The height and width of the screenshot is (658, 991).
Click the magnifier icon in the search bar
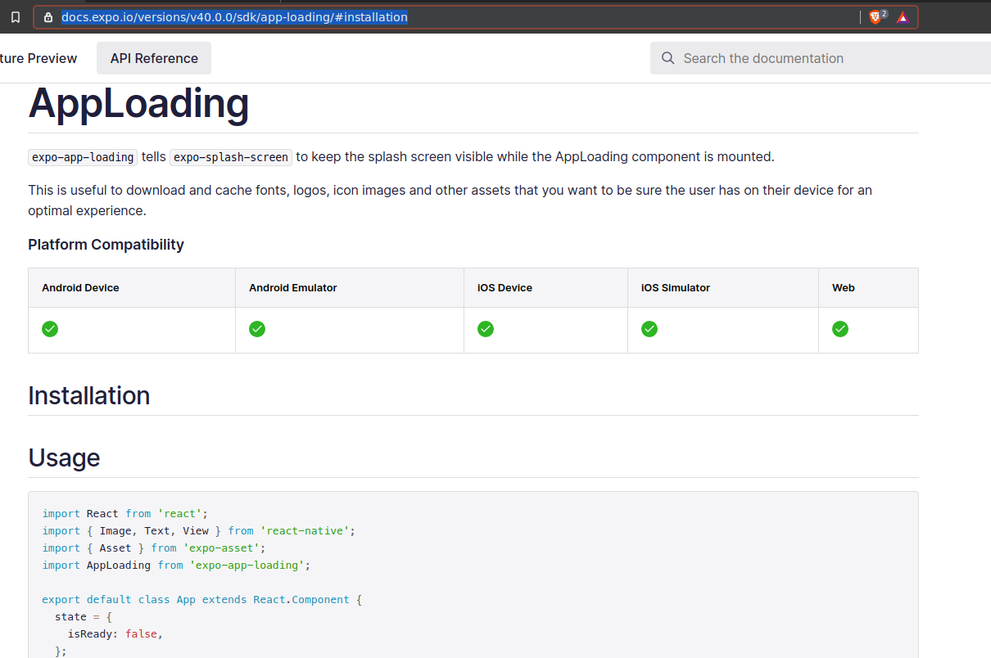667,58
